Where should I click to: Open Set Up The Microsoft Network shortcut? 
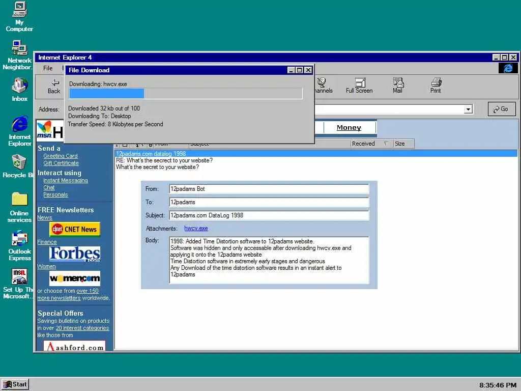click(x=18, y=284)
